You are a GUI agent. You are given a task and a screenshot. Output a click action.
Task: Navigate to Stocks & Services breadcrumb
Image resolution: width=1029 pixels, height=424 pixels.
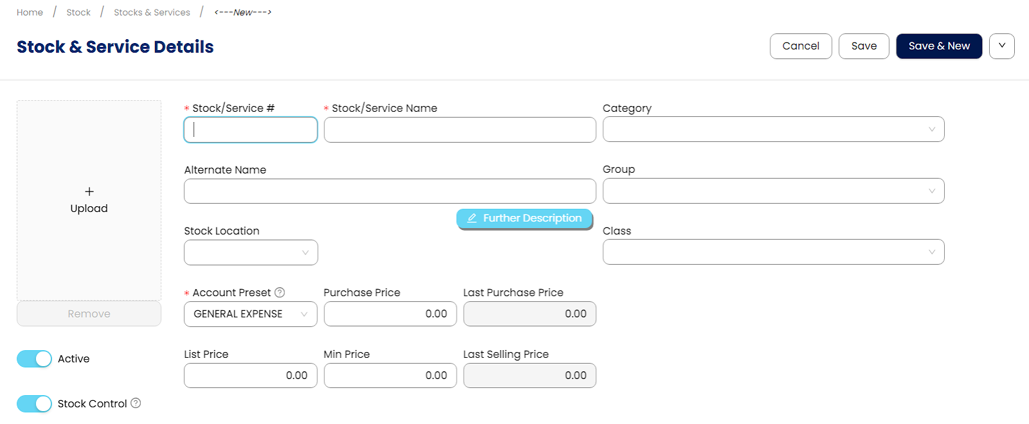[x=152, y=12]
